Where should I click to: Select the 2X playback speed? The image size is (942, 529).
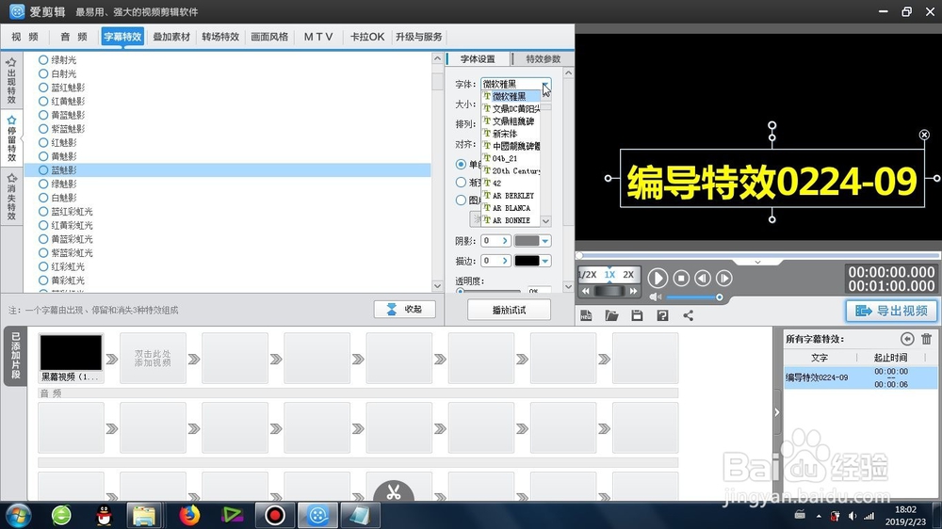pyautogui.click(x=628, y=275)
